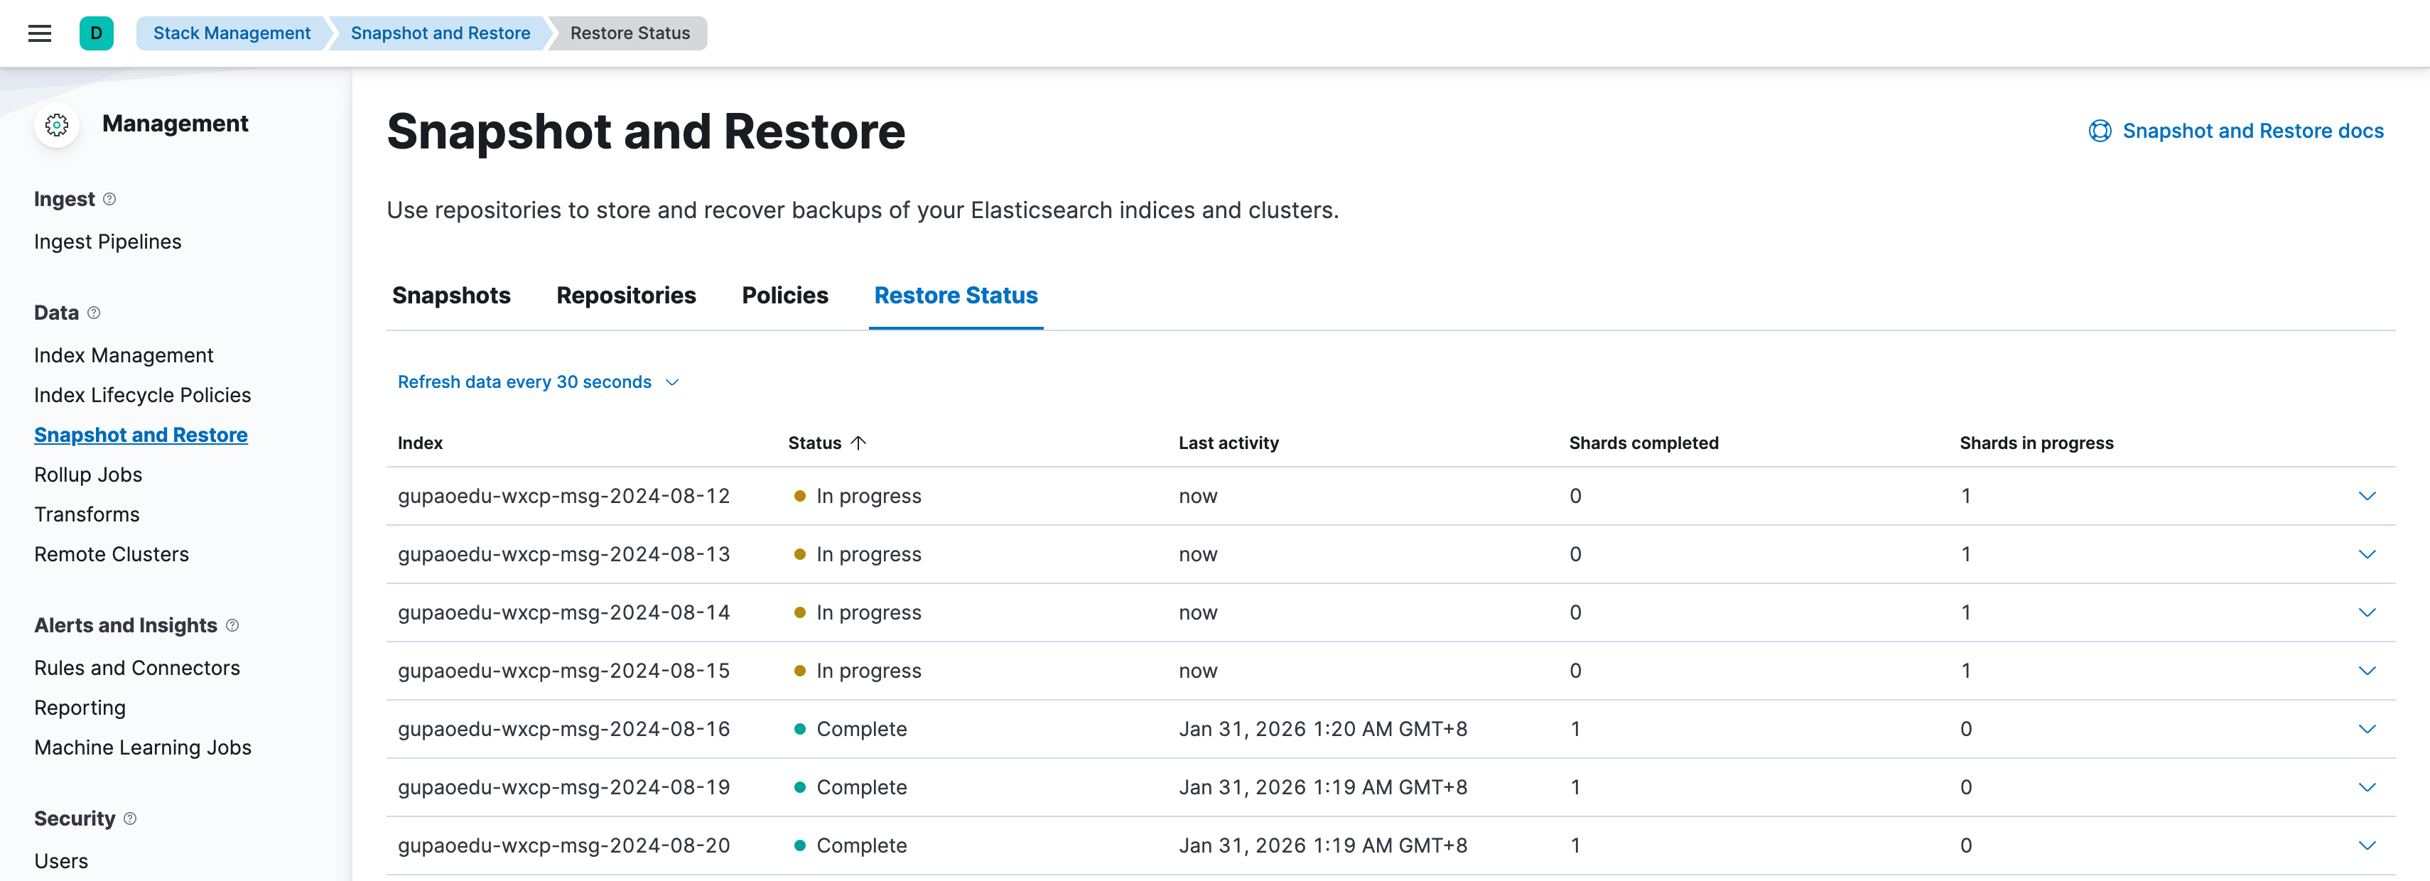
Task: Open the hamburger navigation menu
Action: [40, 34]
